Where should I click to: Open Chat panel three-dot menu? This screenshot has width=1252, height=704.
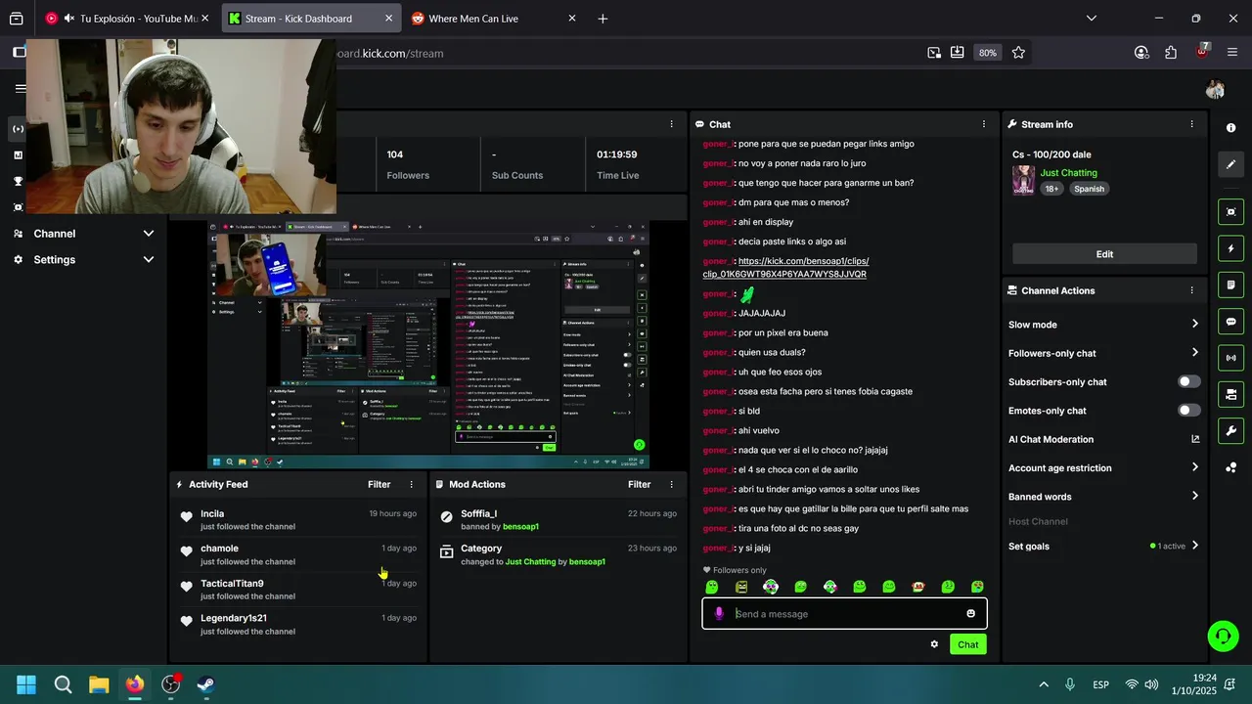(x=983, y=124)
